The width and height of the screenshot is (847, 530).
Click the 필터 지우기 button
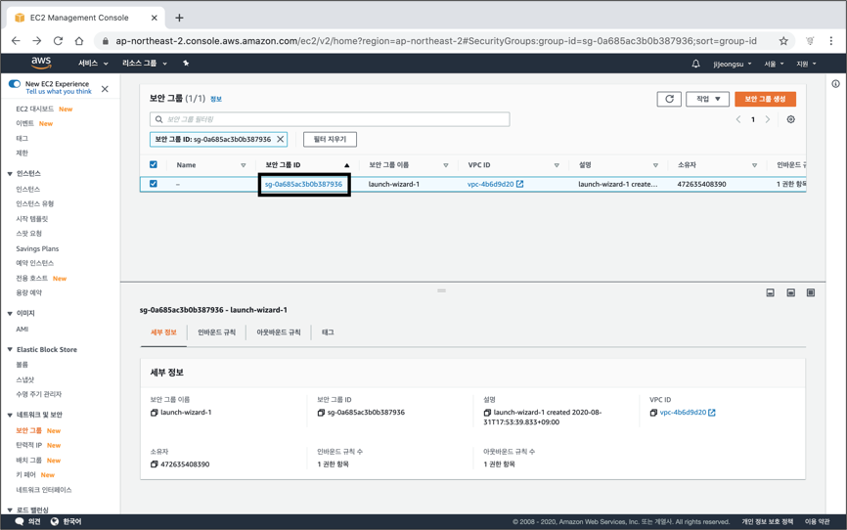coord(330,139)
